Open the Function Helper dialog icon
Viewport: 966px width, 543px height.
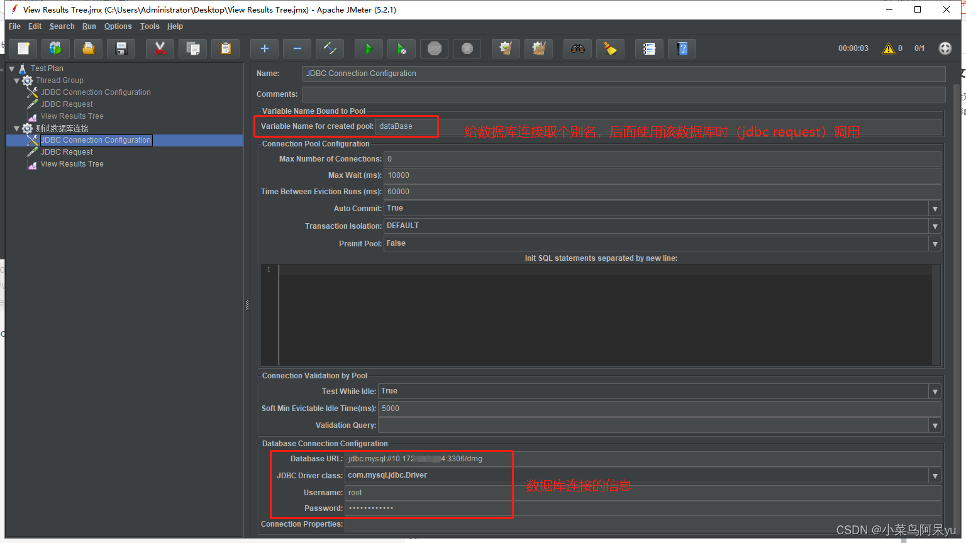click(x=649, y=48)
